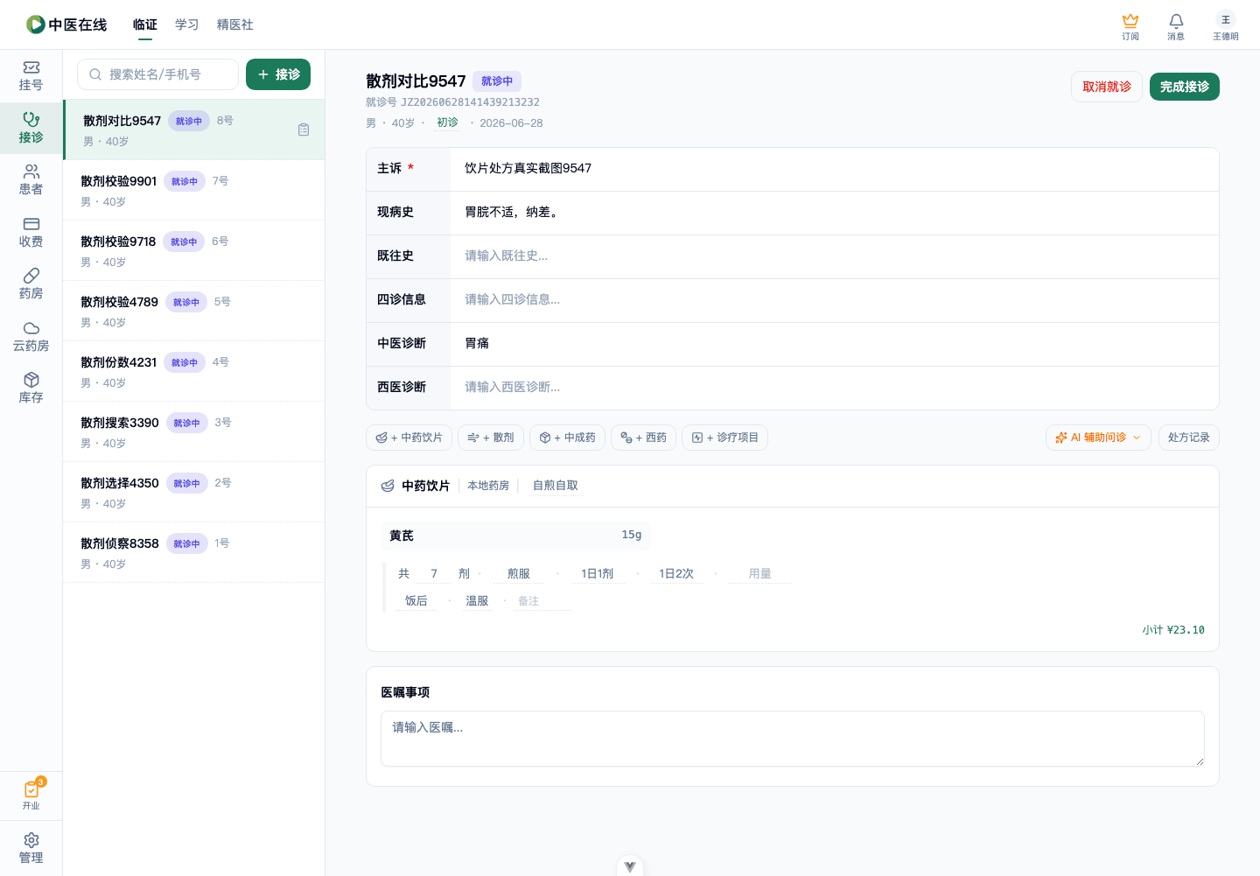The height and width of the screenshot is (876, 1260).
Task: Click 现病史 field text
Action: pos(835,213)
